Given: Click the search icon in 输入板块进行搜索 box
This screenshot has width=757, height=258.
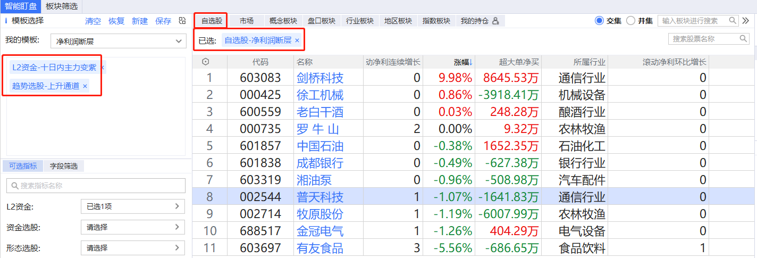Looking at the screenshot, I should tap(733, 21).
